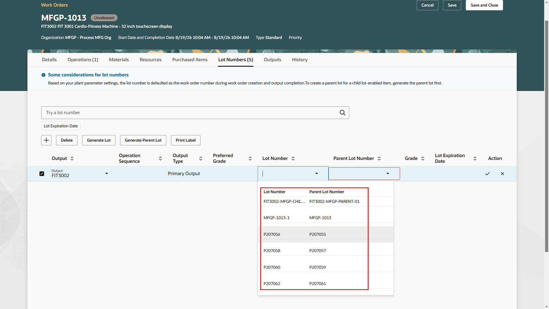Click parent lot P207057 cell
Viewport: 549px width, 309px height.
[x=318, y=251]
